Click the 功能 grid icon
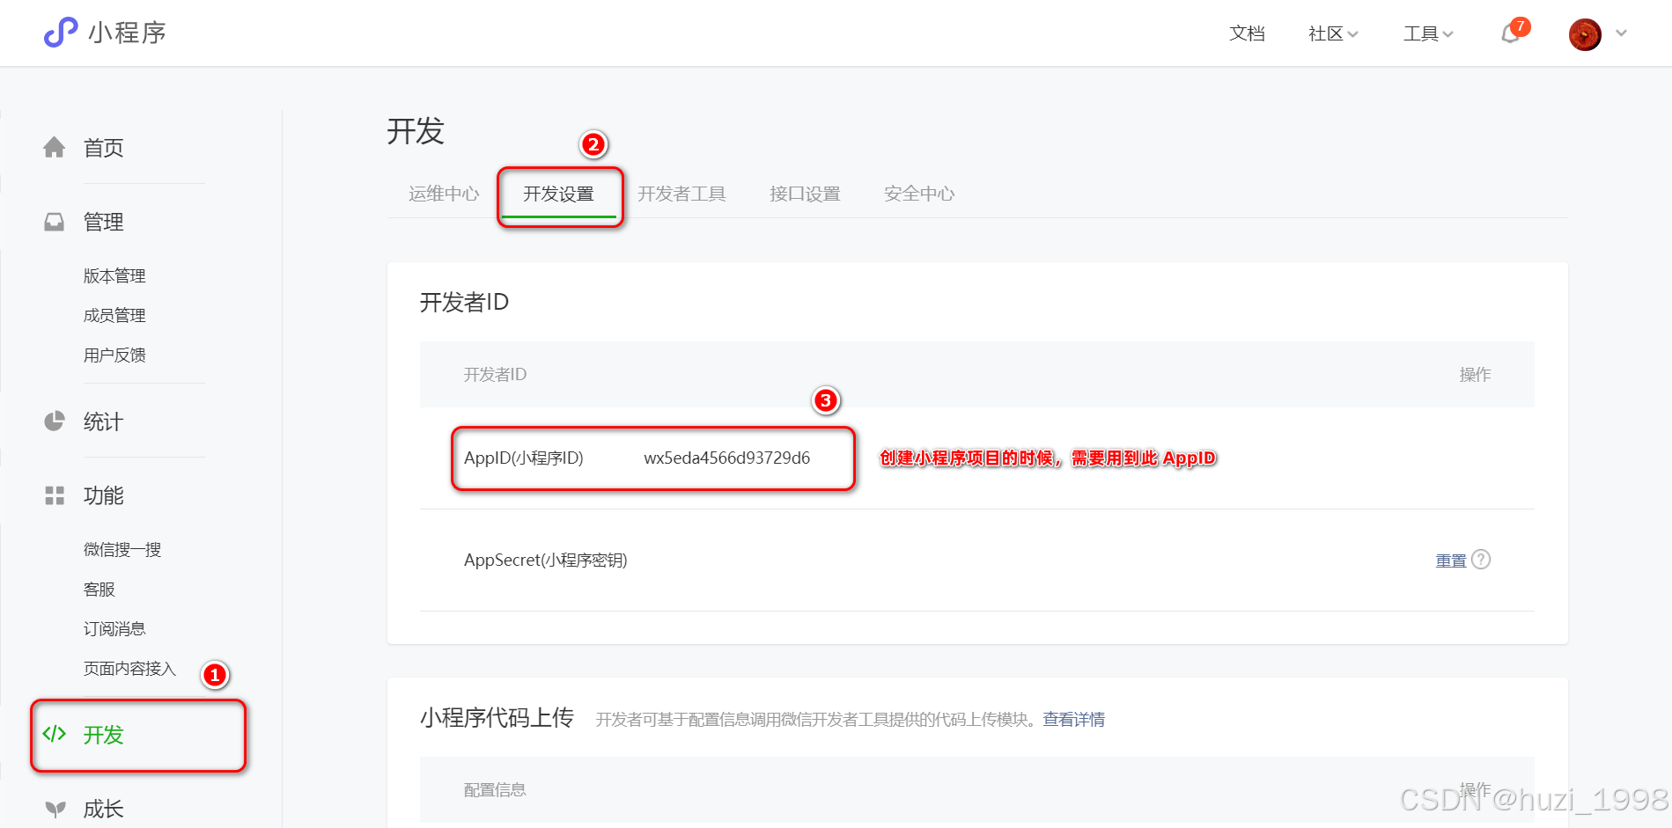This screenshot has height=828, width=1672. (55, 495)
